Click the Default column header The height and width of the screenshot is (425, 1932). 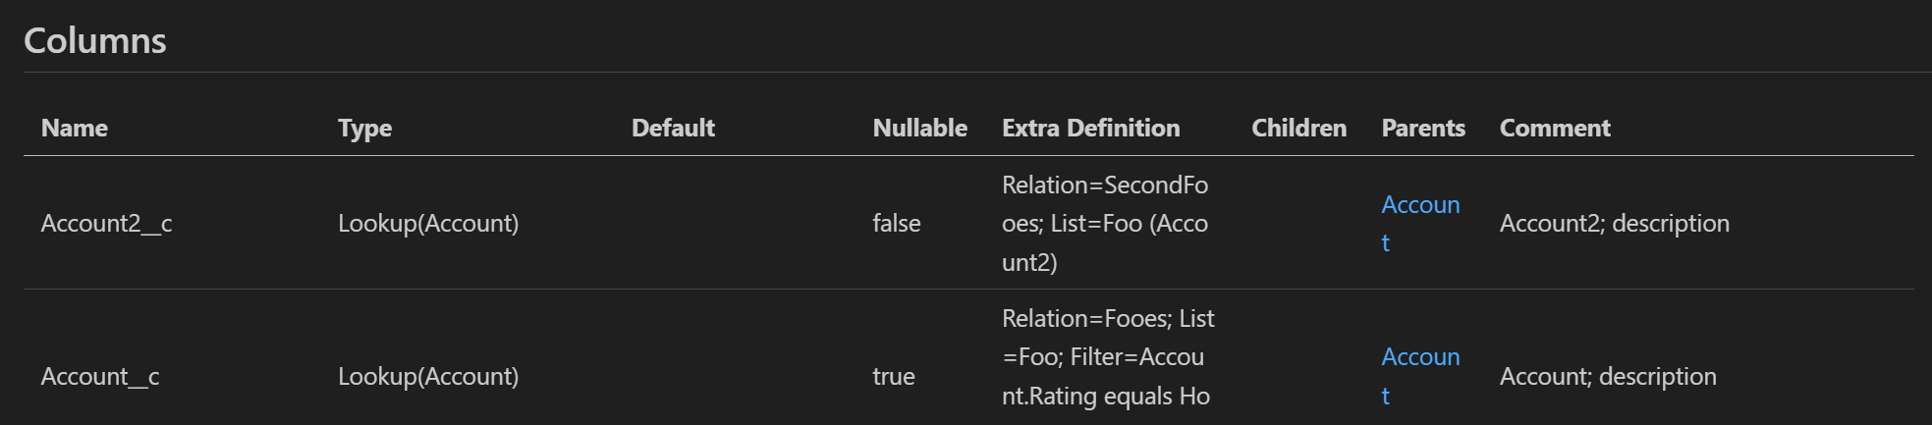click(x=673, y=128)
